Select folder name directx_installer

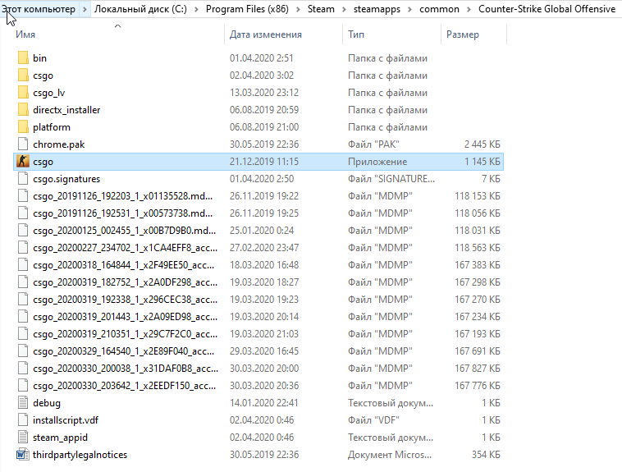66,110
